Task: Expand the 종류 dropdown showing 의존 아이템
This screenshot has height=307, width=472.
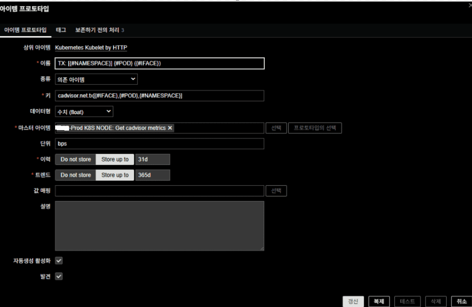Action: (96, 79)
